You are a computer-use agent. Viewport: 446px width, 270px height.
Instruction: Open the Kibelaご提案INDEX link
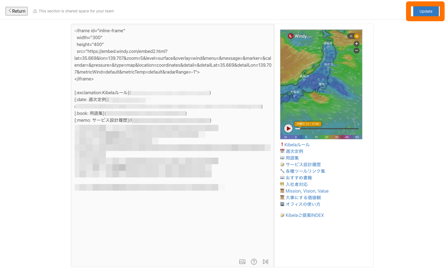click(x=305, y=215)
